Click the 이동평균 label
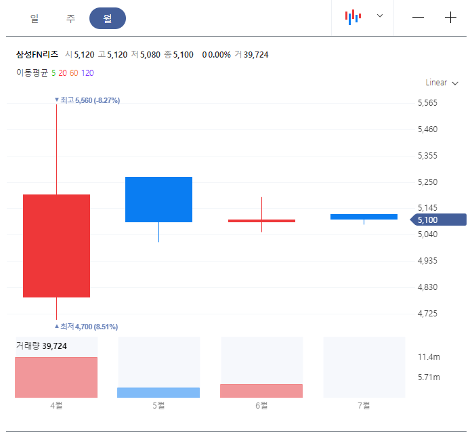This screenshot has height=435, width=472. click(x=33, y=73)
